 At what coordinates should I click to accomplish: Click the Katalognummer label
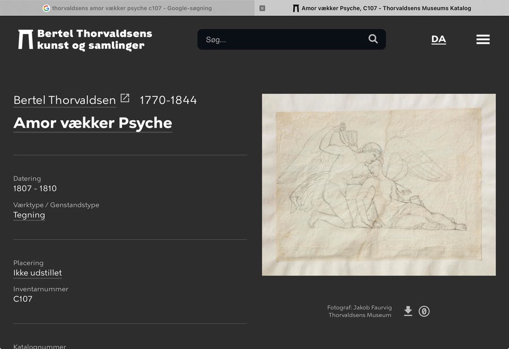pyautogui.click(x=40, y=346)
